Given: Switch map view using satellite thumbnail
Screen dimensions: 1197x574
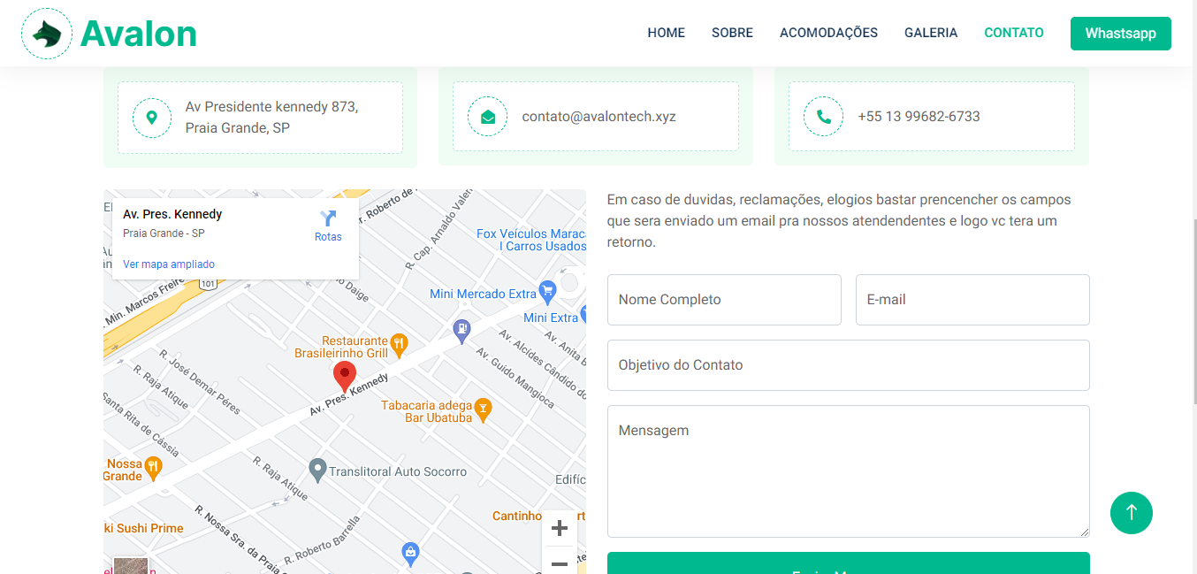Looking at the screenshot, I should pyautogui.click(x=131, y=565).
